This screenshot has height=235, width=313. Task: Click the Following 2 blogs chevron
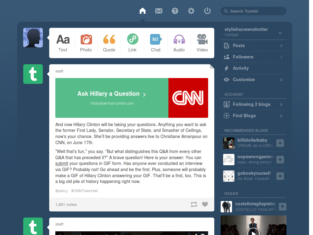pos(281,105)
